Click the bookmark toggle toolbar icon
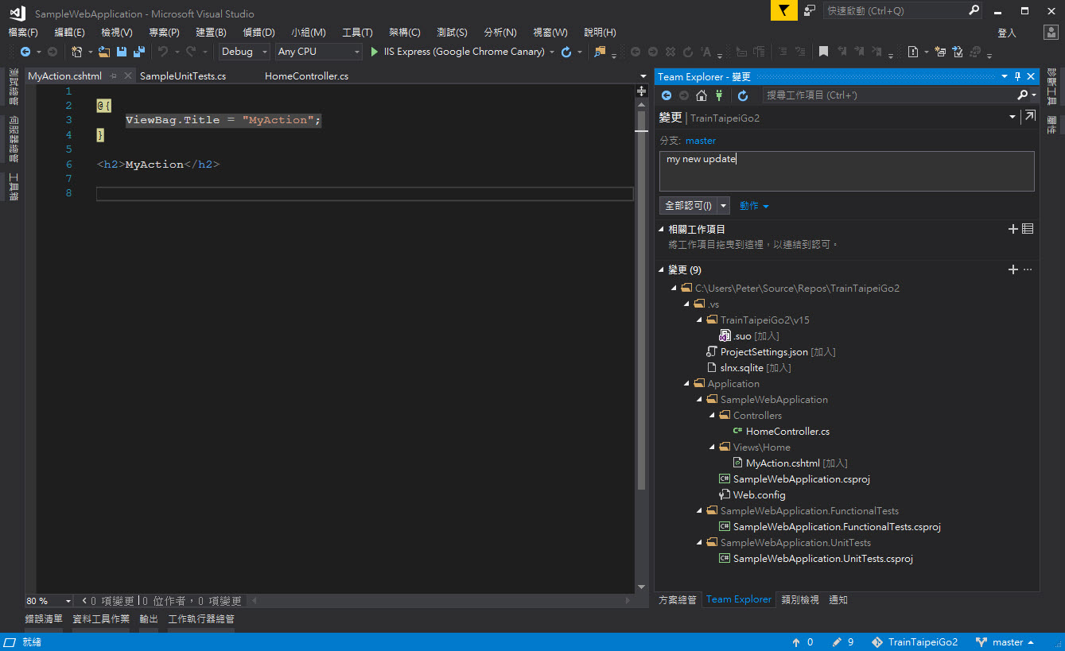 click(823, 52)
